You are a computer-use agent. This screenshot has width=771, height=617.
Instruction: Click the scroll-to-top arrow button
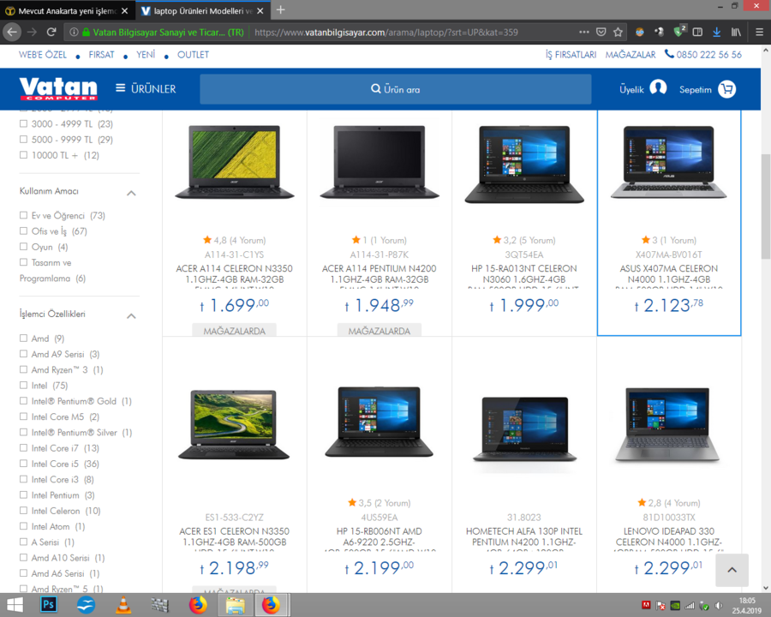coord(732,570)
